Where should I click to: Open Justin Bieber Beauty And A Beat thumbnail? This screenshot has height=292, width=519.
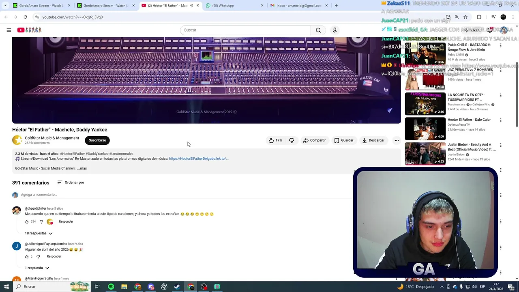425,153
